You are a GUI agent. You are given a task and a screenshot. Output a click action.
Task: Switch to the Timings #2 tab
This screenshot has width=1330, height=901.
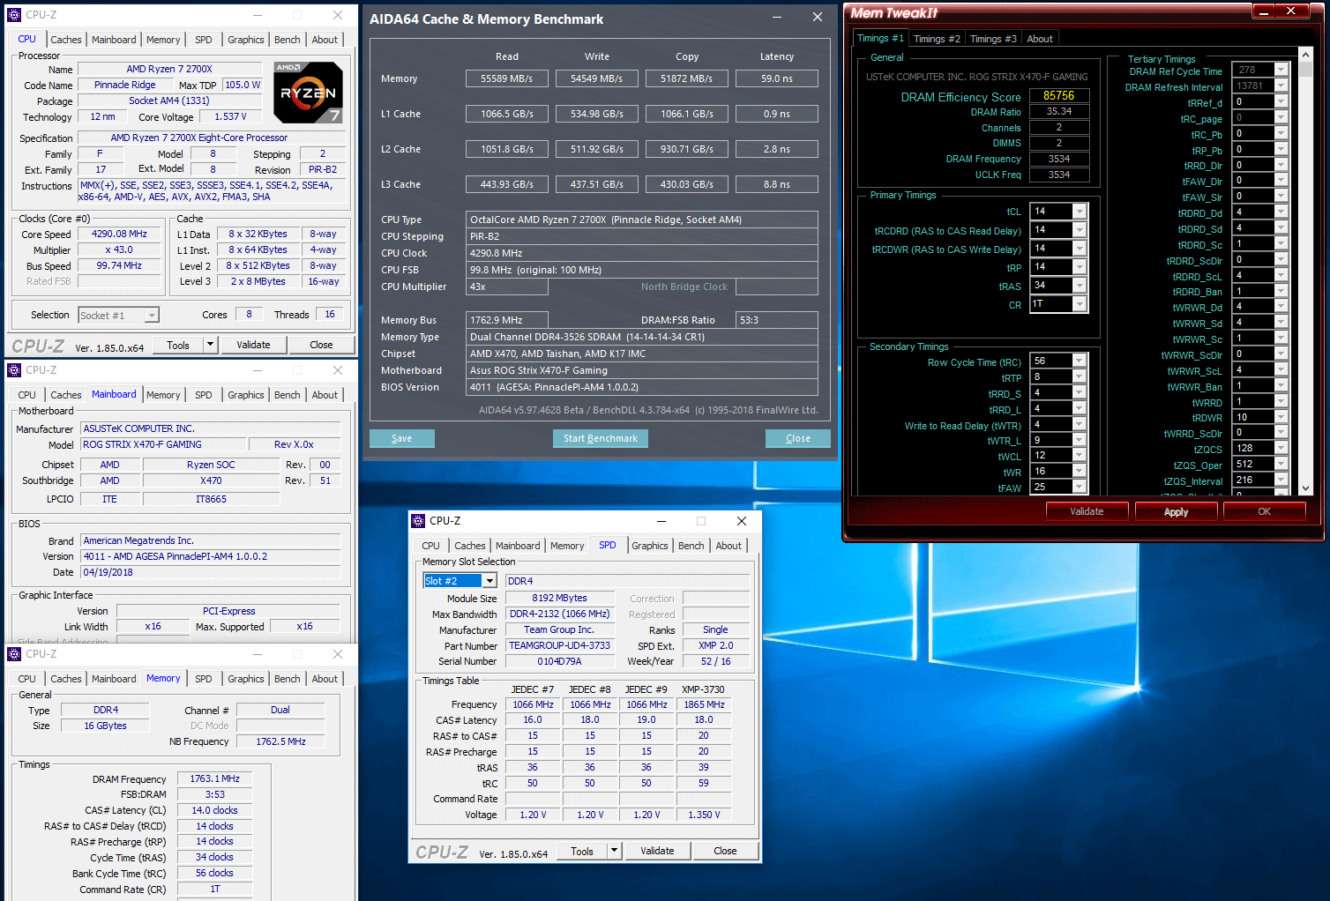point(936,39)
